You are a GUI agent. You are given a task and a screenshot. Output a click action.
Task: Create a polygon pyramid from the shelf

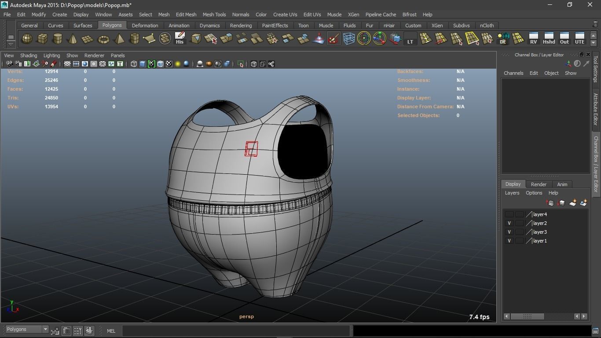[119, 39]
